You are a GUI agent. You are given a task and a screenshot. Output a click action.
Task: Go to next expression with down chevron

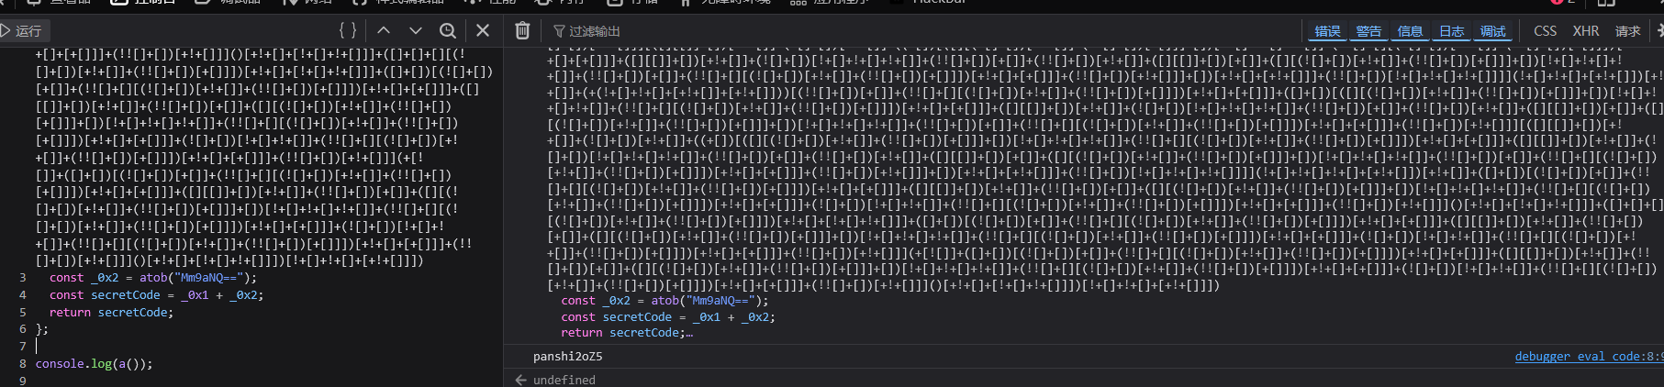click(x=415, y=31)
